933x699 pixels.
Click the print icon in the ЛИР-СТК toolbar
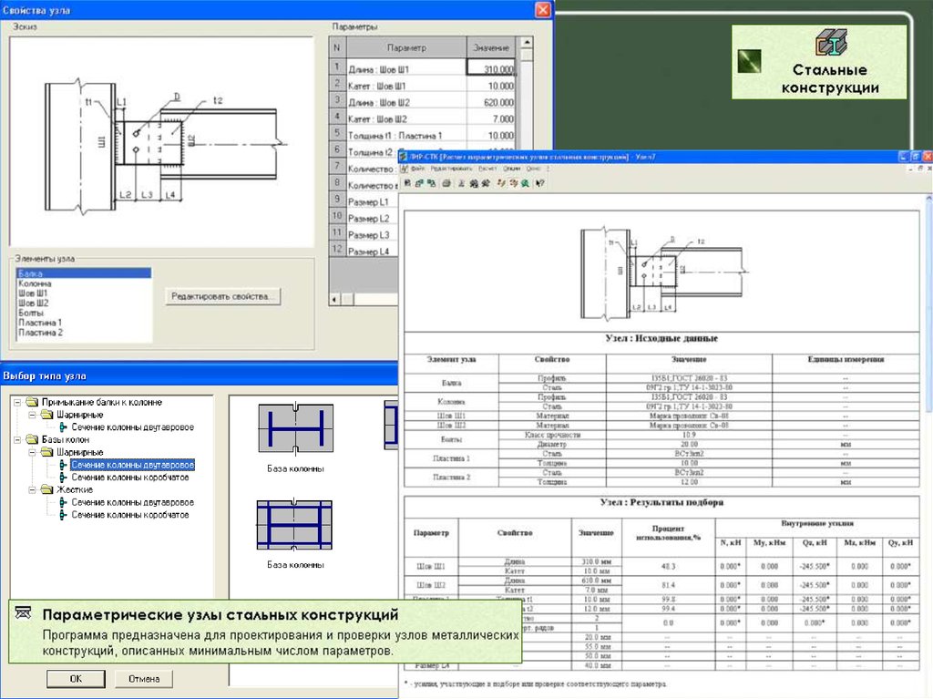[445, 183]
